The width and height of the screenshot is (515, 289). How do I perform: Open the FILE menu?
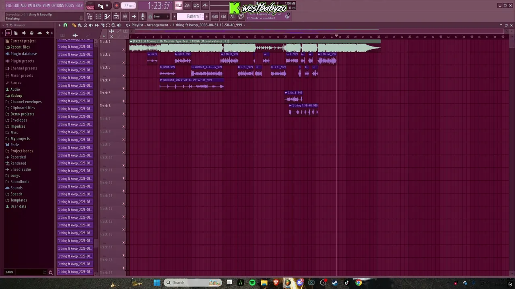point(9,5)
